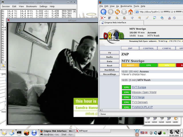This screenshot has height=137, width=183.
Task: Close the MPlayer video window
Action: pyautogui.click(x=8, y=20)
